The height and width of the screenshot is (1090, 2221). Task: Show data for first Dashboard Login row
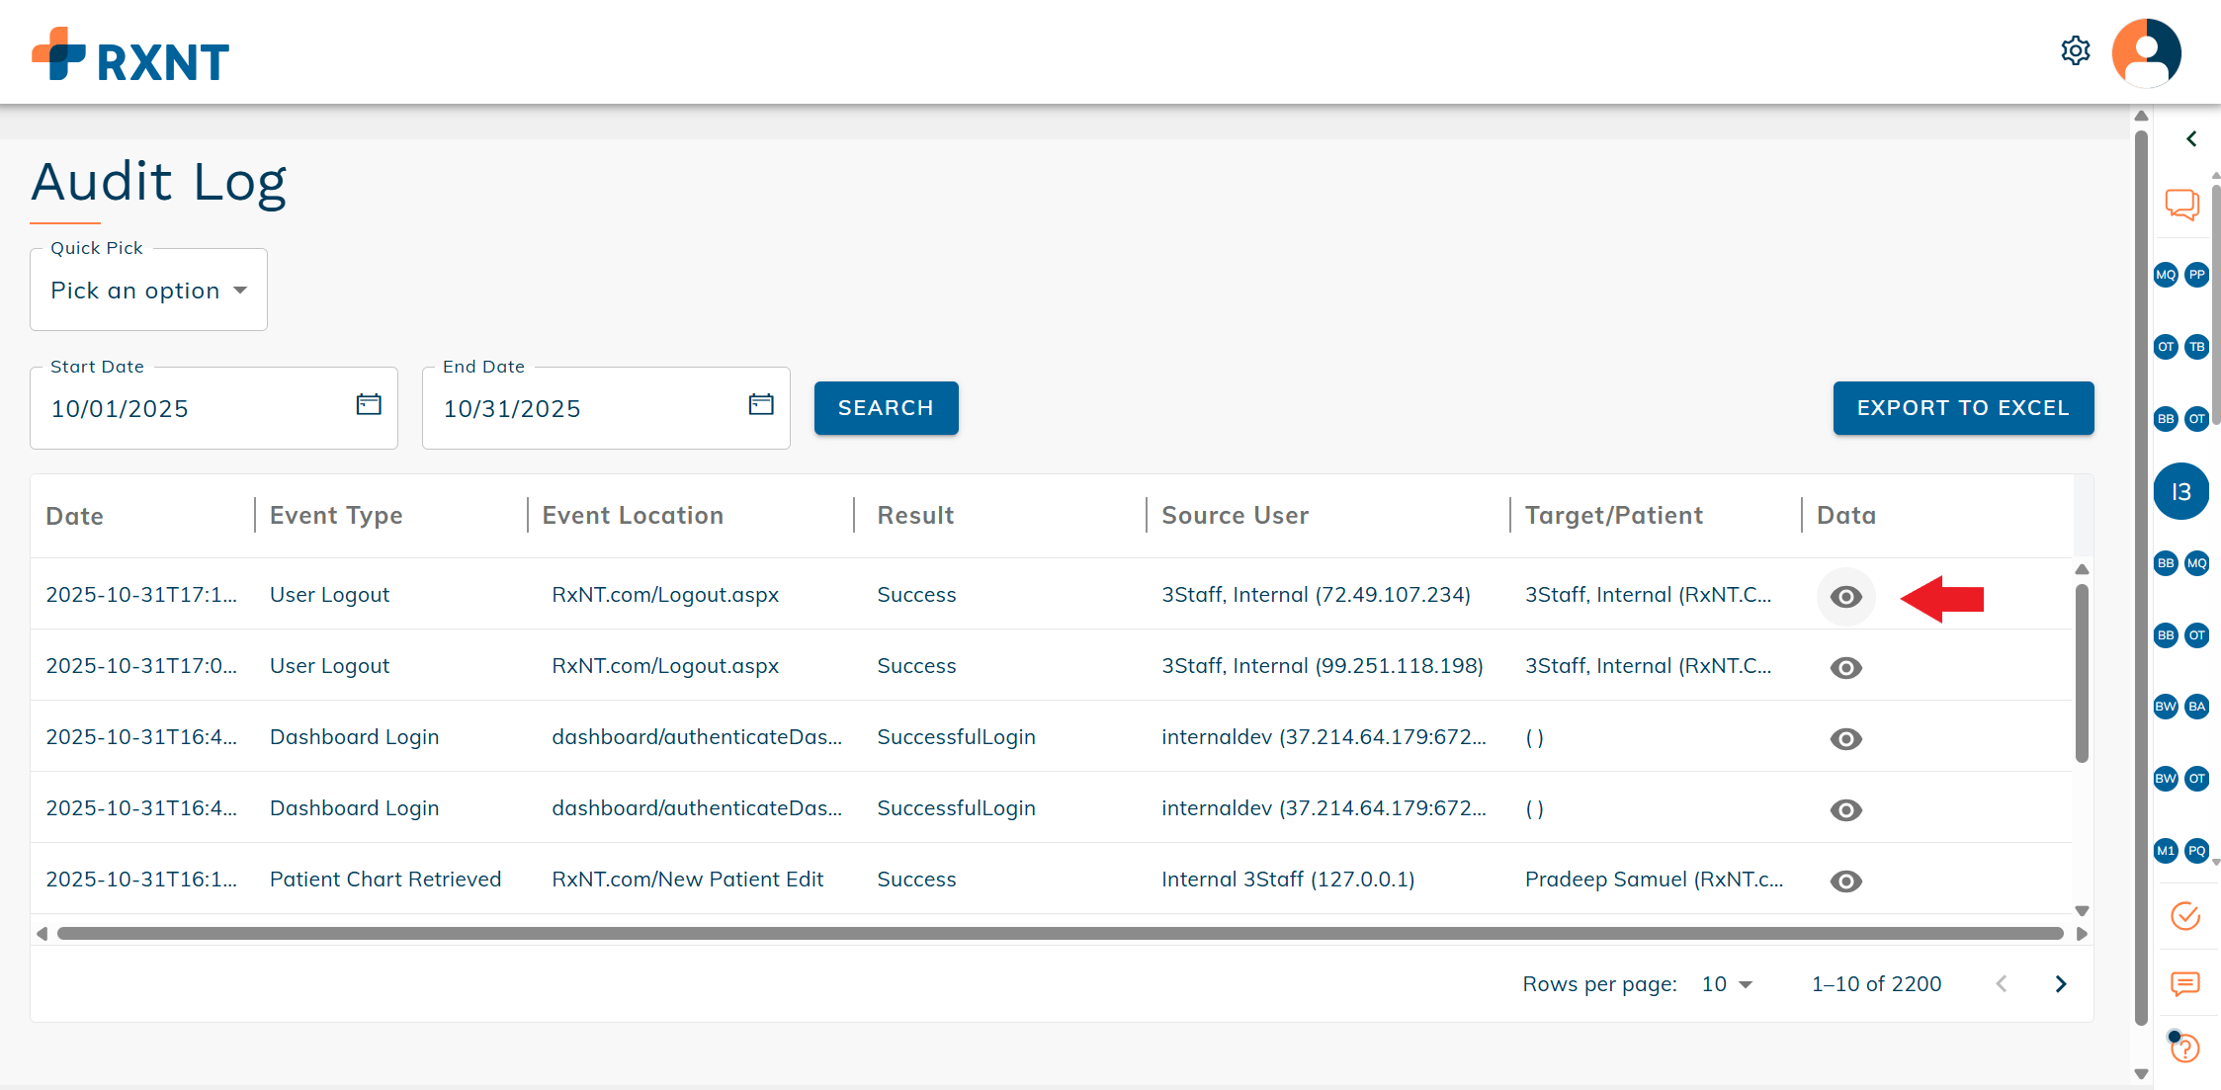[1845, 739]
